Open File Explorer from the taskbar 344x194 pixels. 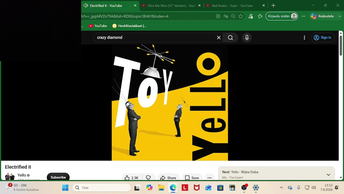(161, 188)
